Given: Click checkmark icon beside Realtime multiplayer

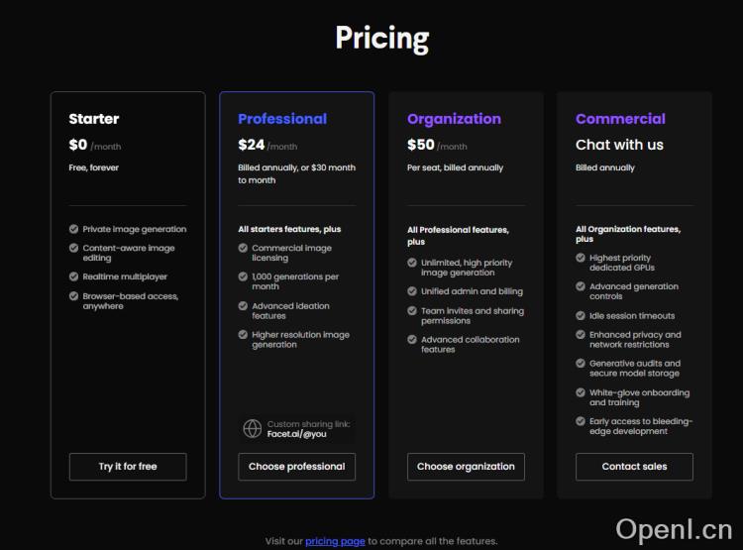Looking at the screenshot, I should click(x=74, y=276).
